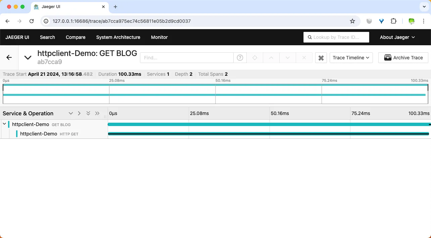This screenshot has width=431, height=238.
Task: Click inside the timeline minimap range selector
Action: 215,93
